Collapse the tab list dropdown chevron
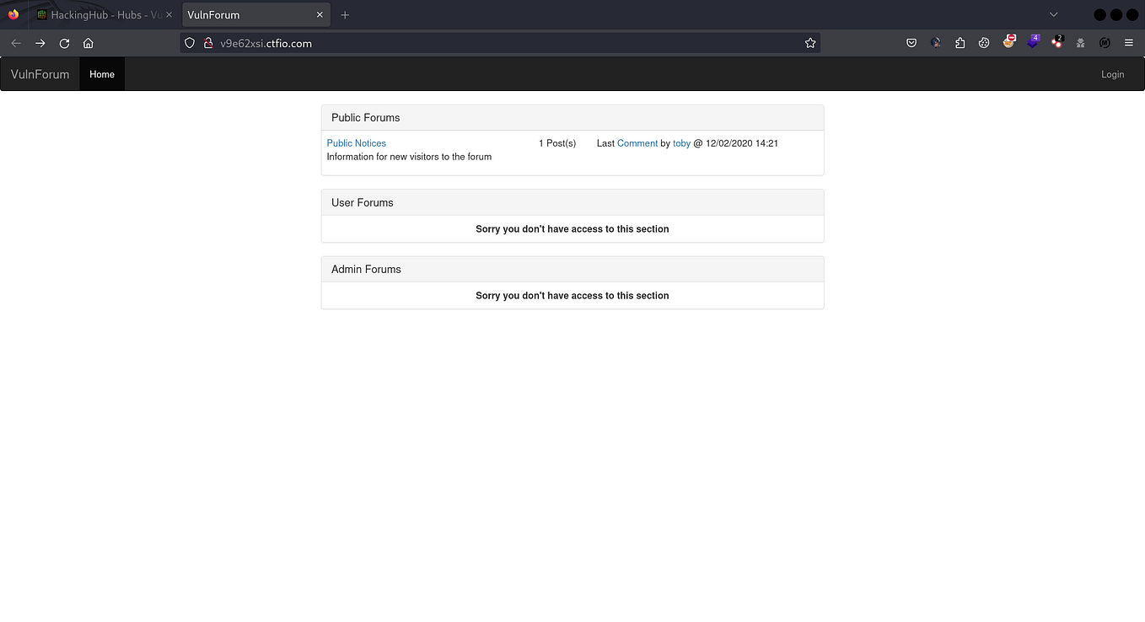The image size is (1145, 622). pyautogui.click(x=1053, y=13)
